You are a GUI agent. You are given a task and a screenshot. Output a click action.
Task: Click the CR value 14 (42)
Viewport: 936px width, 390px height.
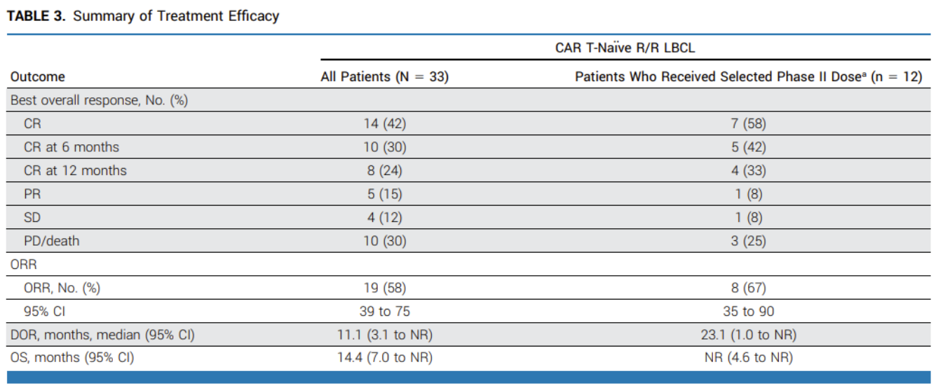384,124
